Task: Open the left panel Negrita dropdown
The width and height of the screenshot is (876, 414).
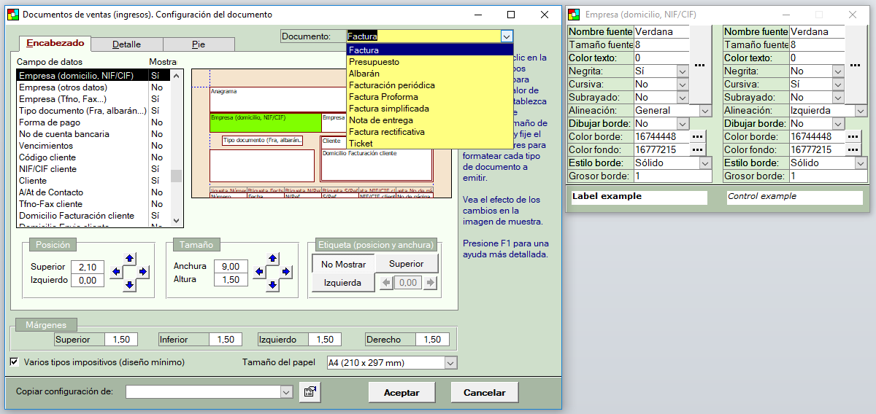Action: [x=683, y=71]
